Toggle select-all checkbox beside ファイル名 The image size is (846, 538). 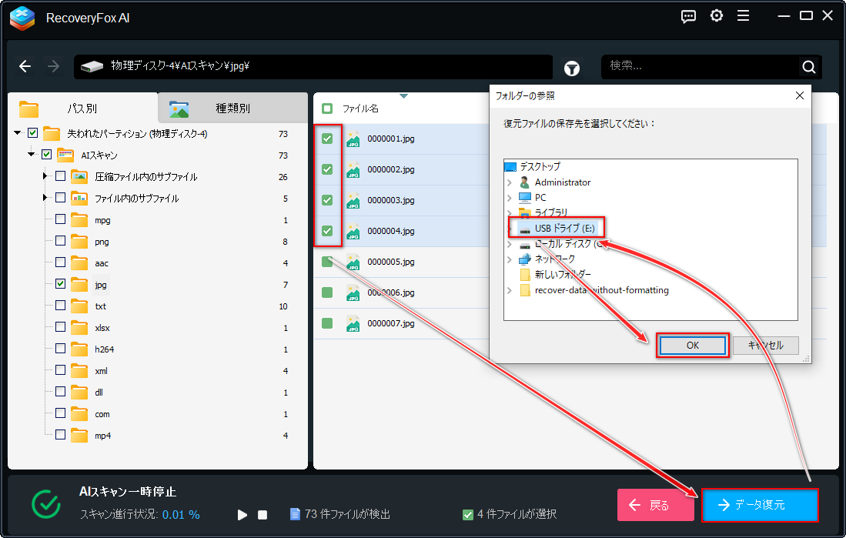(x=327, y=109)
